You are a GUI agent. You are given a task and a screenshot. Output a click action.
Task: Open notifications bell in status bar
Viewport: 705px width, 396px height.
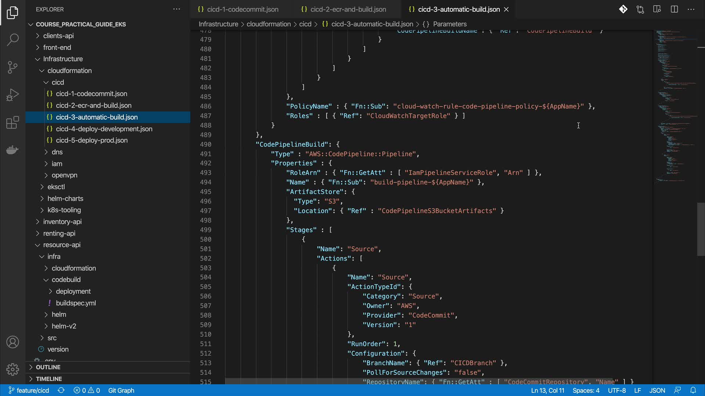[x=693, y=390]
